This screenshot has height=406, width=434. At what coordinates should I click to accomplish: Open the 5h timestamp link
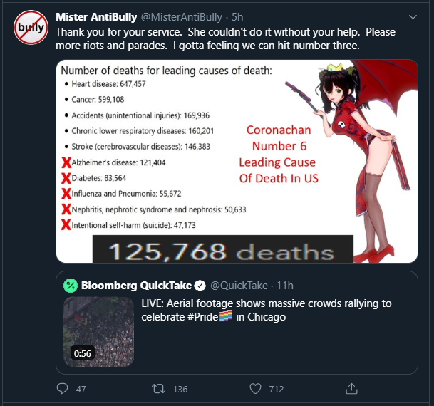237,17
